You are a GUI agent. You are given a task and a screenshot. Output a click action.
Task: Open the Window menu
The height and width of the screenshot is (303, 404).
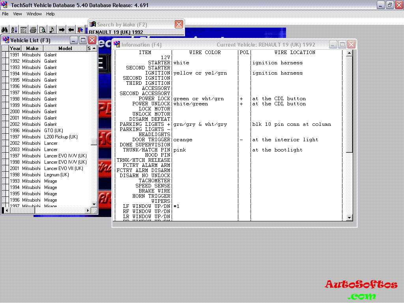tap(34, 14)
